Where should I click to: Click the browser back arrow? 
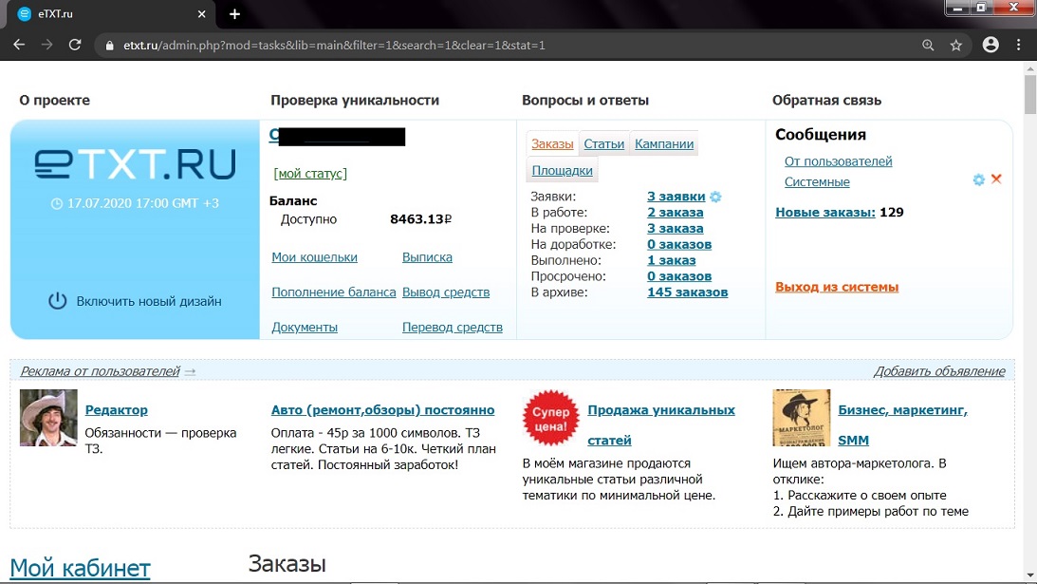click(x=19, y=45)
